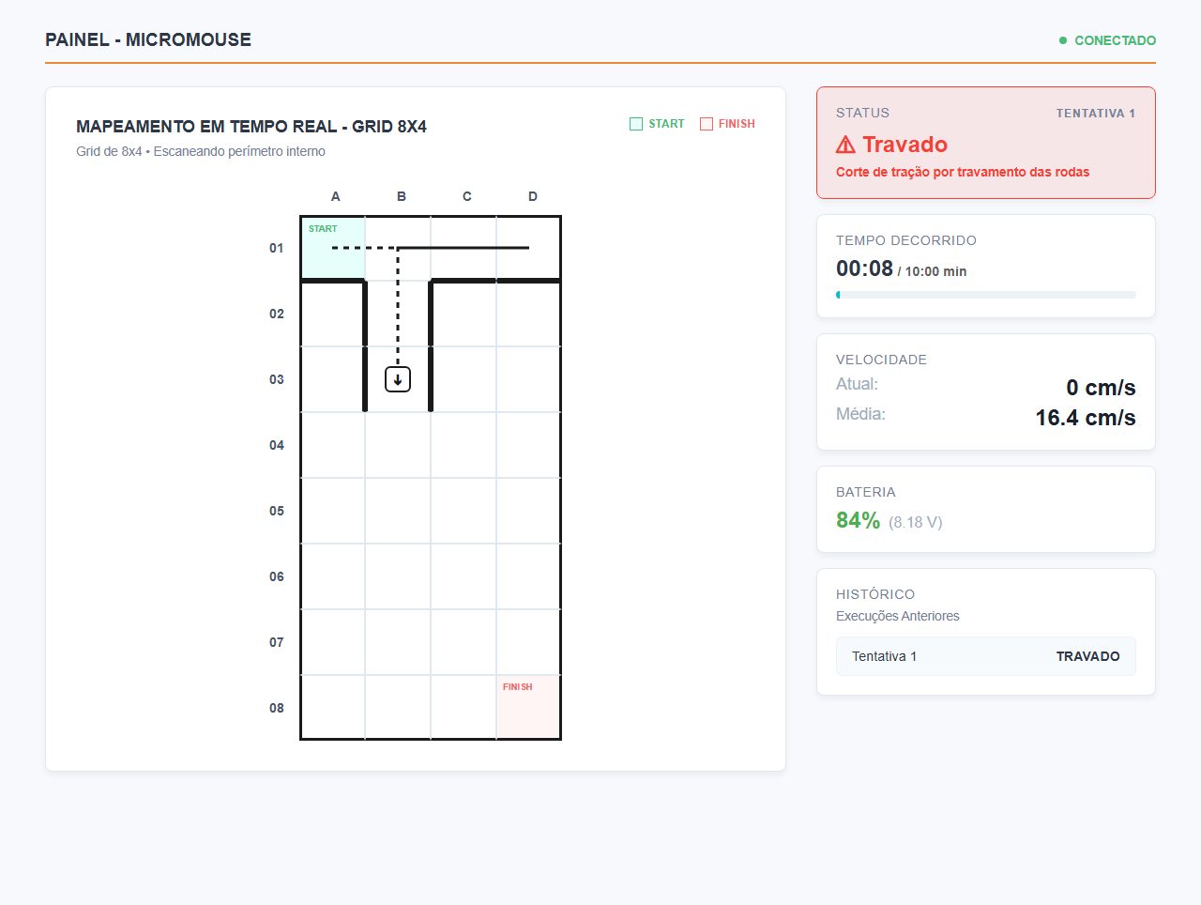
Task: Select the FINISH cell in the maze
Action: click(528, 707)
